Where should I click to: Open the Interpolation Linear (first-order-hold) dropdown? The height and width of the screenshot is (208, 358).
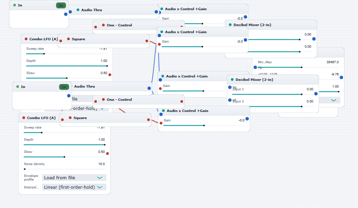click(74, 187)
